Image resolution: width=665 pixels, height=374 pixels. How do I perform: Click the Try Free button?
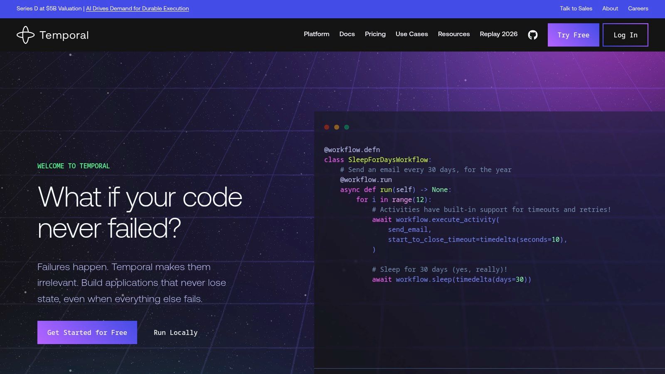click(x=574, y=35)
